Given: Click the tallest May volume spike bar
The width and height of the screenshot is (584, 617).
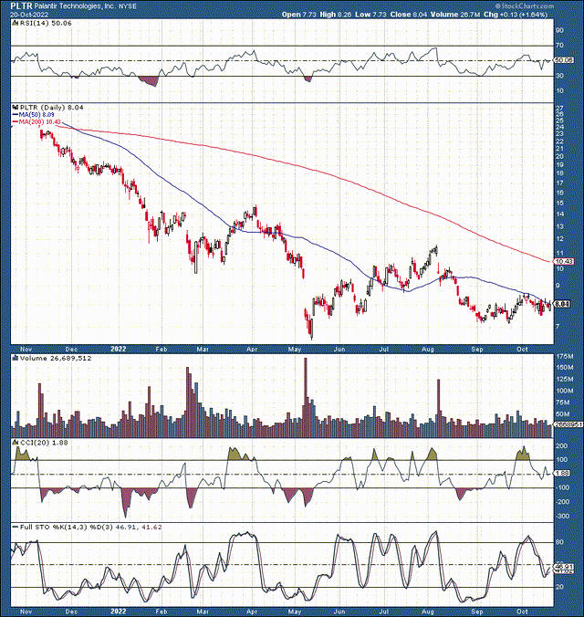Looking at the screenshot, I should pos(305,397).
